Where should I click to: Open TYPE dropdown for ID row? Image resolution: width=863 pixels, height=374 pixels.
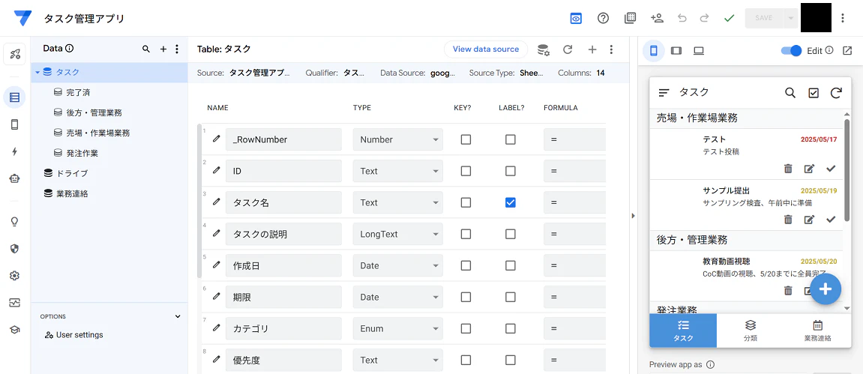pos(398,171)
